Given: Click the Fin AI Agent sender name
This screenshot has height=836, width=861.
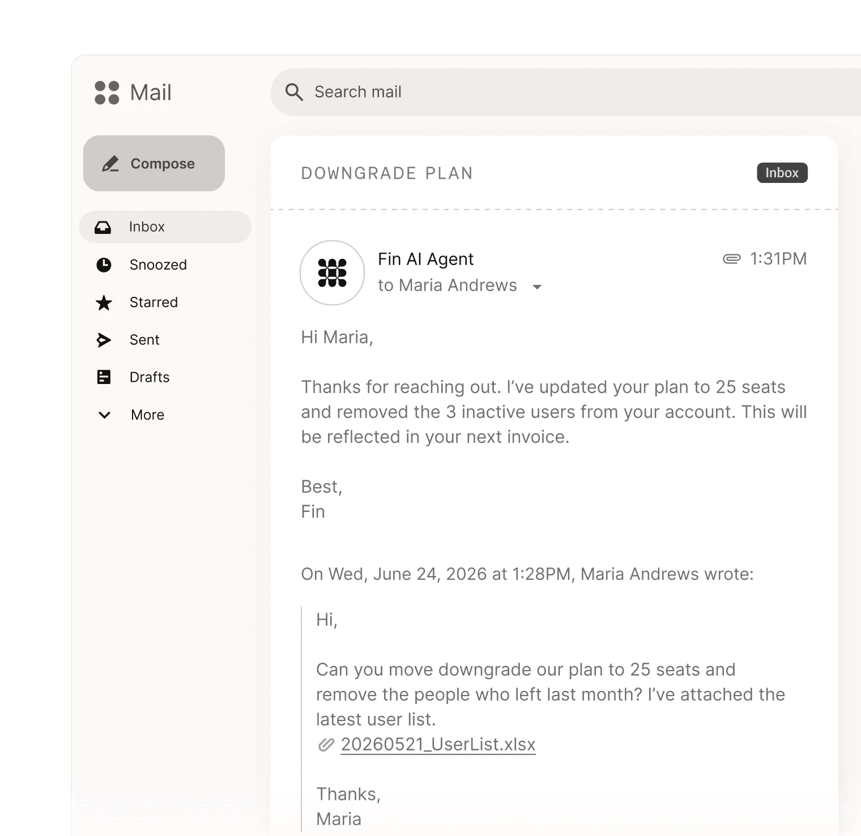Looking at the screenshot, I should click(x=425, y=259).
